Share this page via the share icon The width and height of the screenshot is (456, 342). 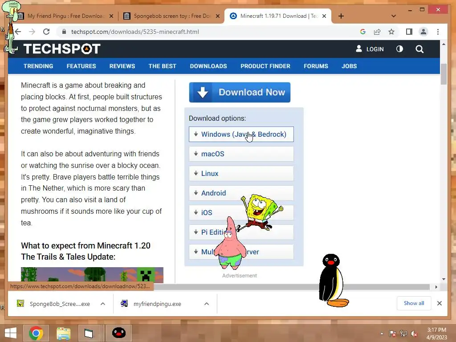tap(377, 32)
